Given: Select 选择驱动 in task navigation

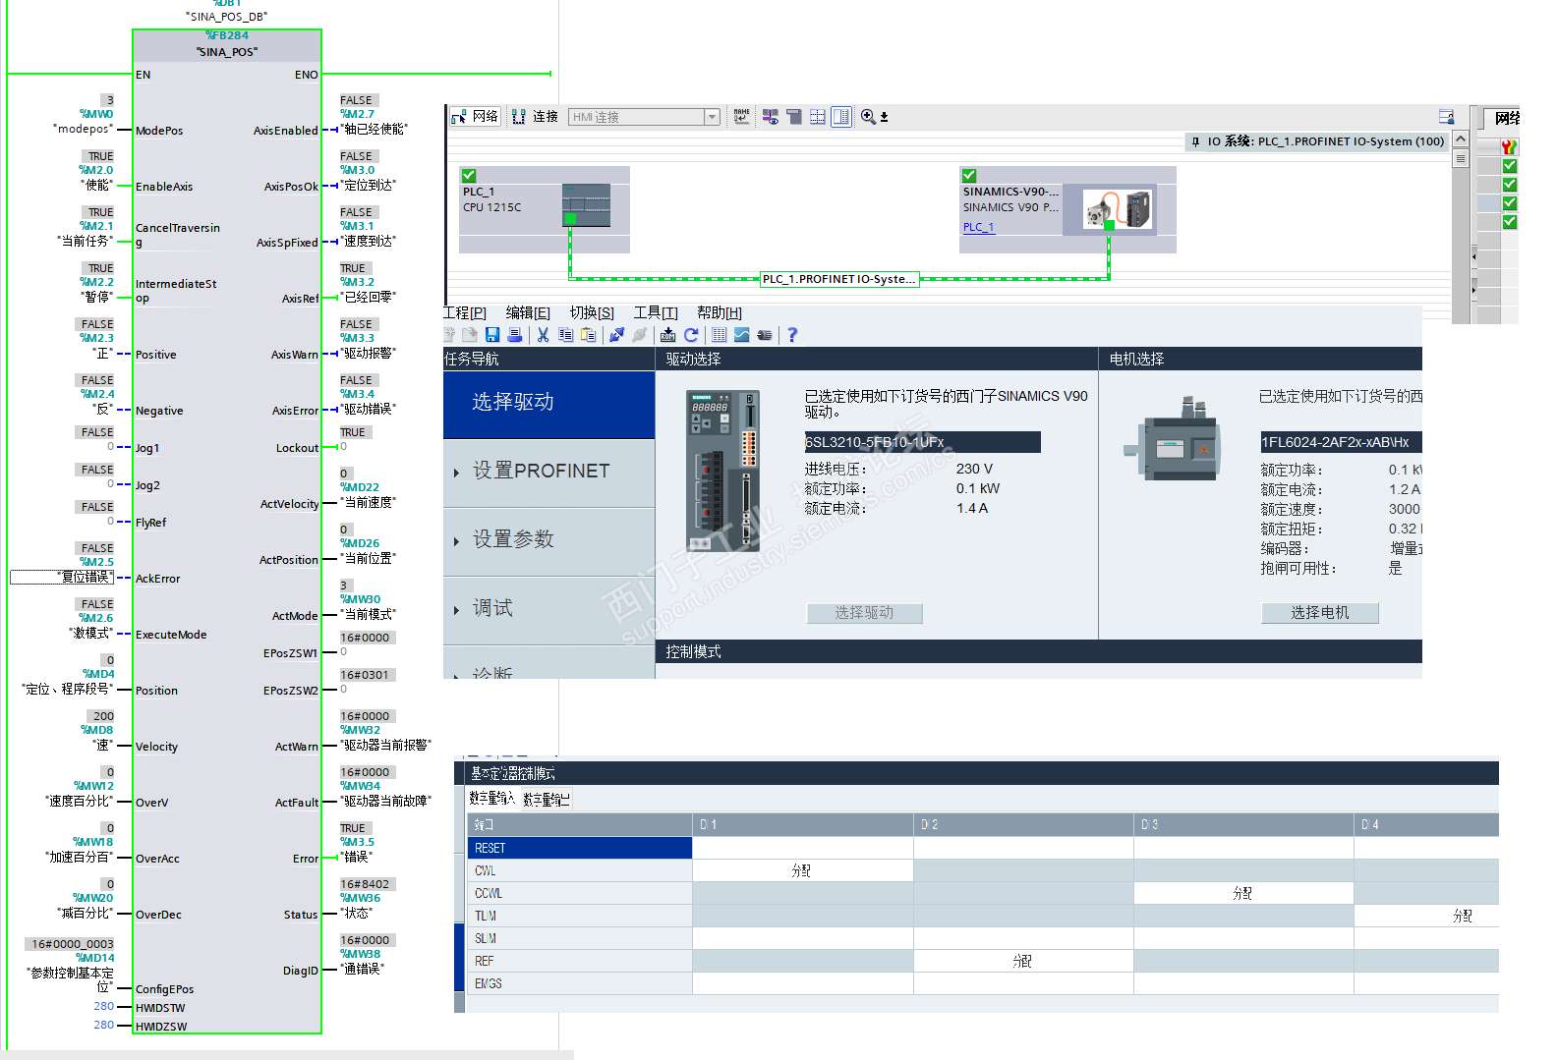Looking at the screenshot, I should (x=548, y=404).
